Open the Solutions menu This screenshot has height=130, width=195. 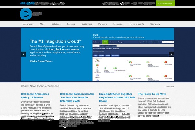click(56, 24)
